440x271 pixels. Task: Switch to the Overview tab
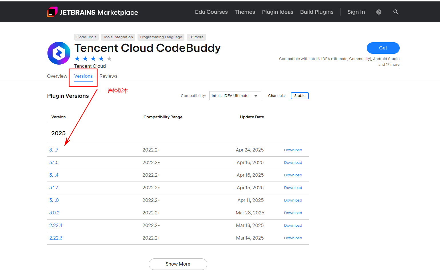57,76
